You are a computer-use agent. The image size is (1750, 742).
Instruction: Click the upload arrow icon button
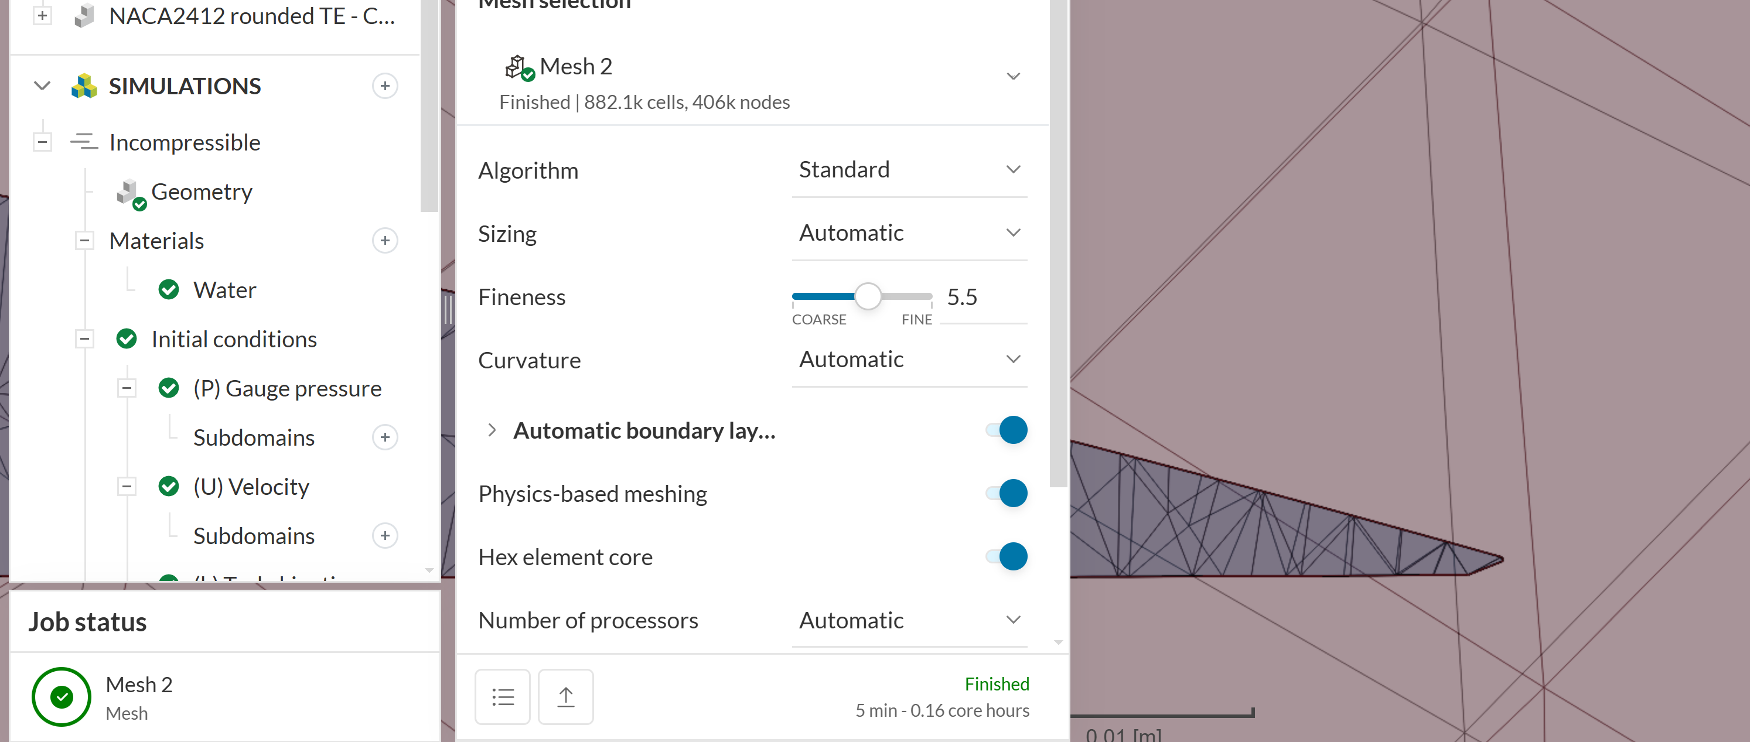pyautogui.click(x=565, y=696)
